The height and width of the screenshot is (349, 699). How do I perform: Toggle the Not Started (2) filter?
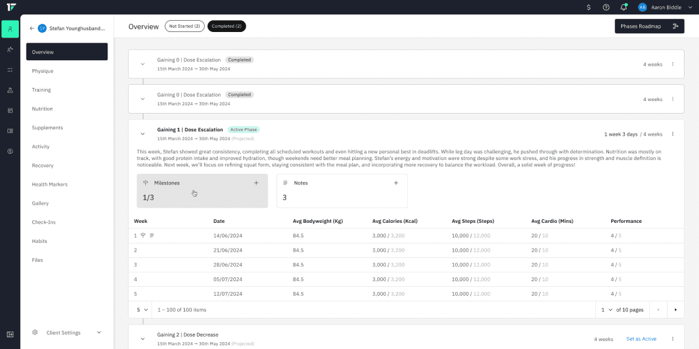click(x=185, y=26)
